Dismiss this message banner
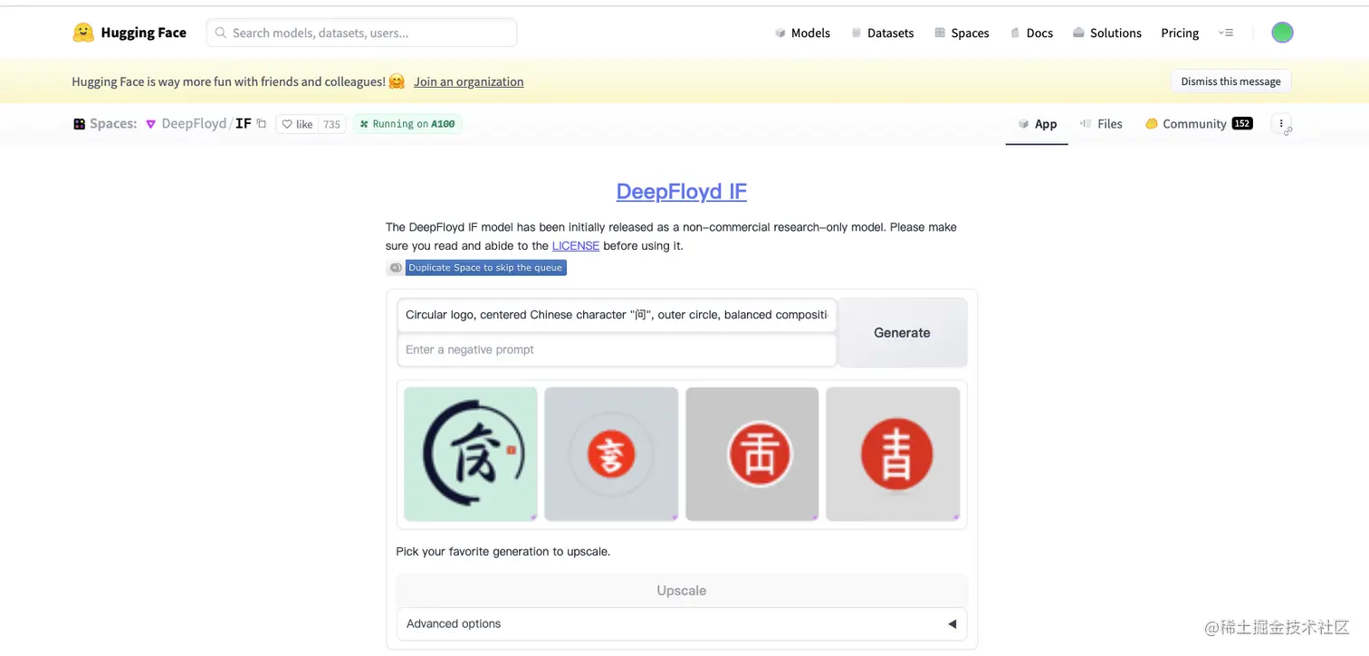This screenshot has height=656, width=1369. 1230,81
